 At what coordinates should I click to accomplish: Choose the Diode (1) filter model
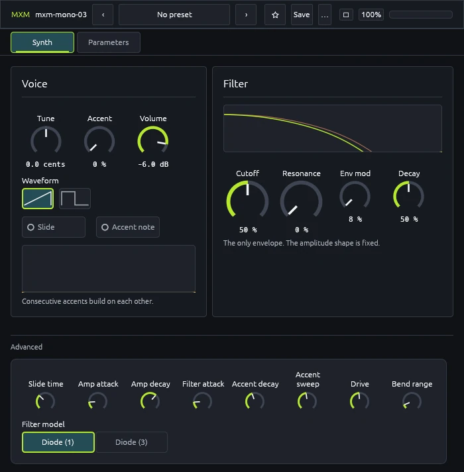58,442
